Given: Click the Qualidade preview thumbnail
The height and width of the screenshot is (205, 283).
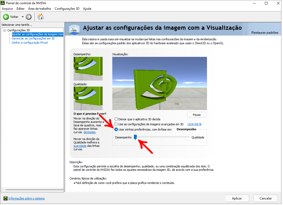Looking at the screenshot, I should [88, 98].
